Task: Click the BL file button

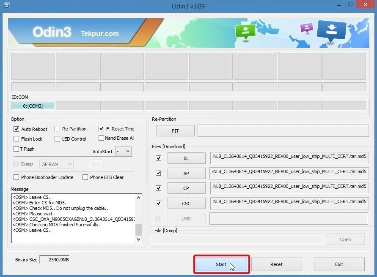Action: pyautogui.click(x=186, y=158)
